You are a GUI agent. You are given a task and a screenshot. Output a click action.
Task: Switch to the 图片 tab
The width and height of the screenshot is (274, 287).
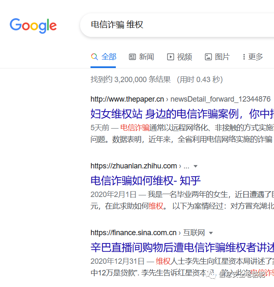click(217, 57)
